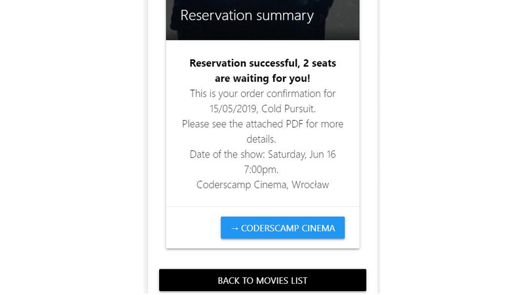Click the 'This is your order confirmation for' line
Image resolution: width=524 pixels, height=295 pixels.
tap(263, 94)
